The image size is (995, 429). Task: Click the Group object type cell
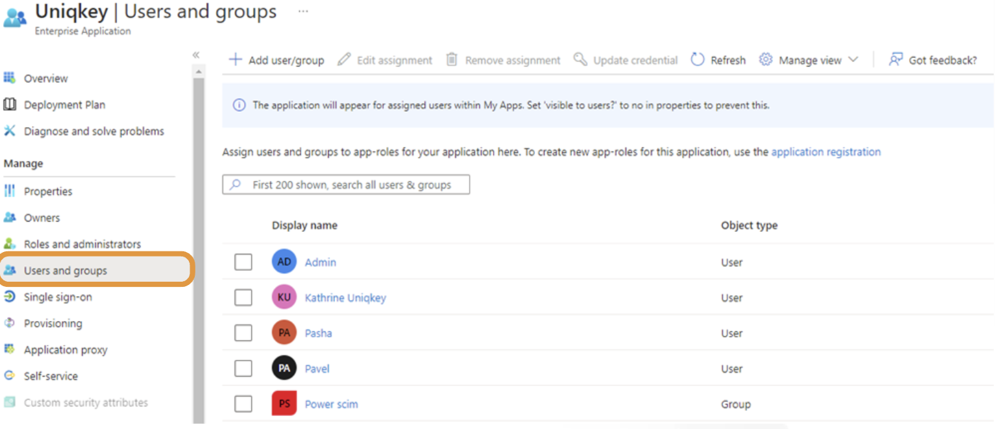coord(736,404)
